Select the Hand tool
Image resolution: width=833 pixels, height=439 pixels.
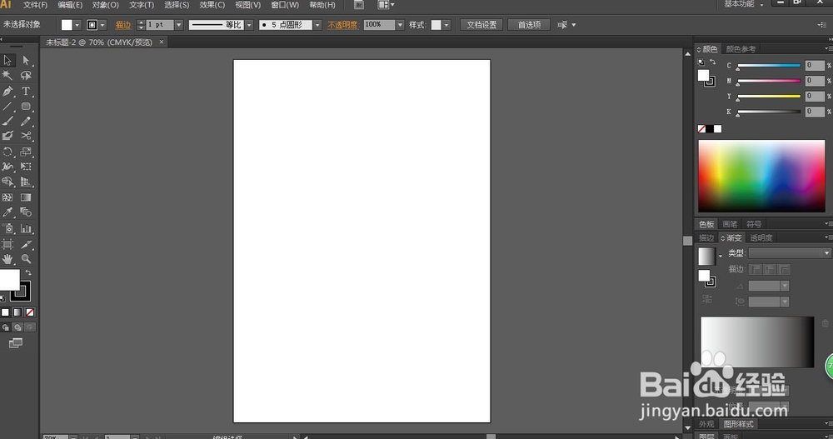tap(7, 259)
